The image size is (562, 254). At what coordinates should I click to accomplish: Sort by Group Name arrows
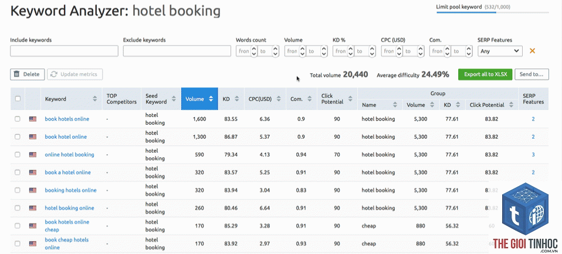point(395,105)
